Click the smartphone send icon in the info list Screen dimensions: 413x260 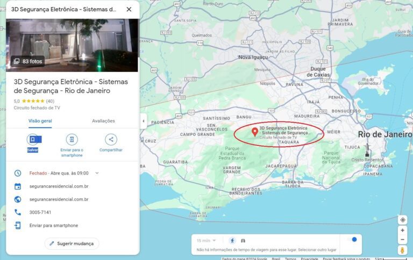click(x=18, y=226)
